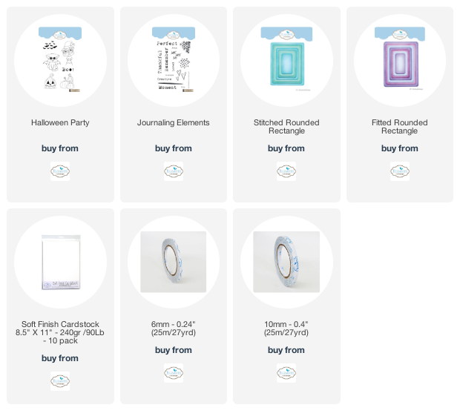The width and height of the screenshot is (460, 419).
Task: Select the Journaling Elements product title
Action: (x=174, y=122)
